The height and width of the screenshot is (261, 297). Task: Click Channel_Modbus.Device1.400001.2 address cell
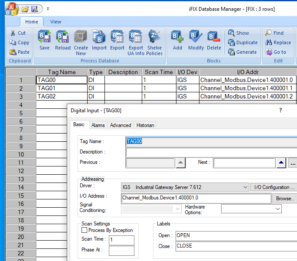coord(248,96)
